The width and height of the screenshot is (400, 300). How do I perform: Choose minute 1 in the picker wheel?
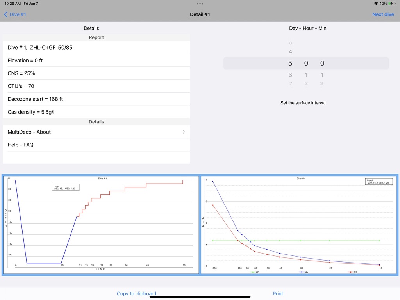click(x=322, y=75)
